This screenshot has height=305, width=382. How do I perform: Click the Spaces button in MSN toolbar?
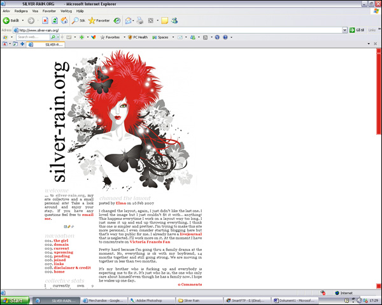tap(160, 37)
